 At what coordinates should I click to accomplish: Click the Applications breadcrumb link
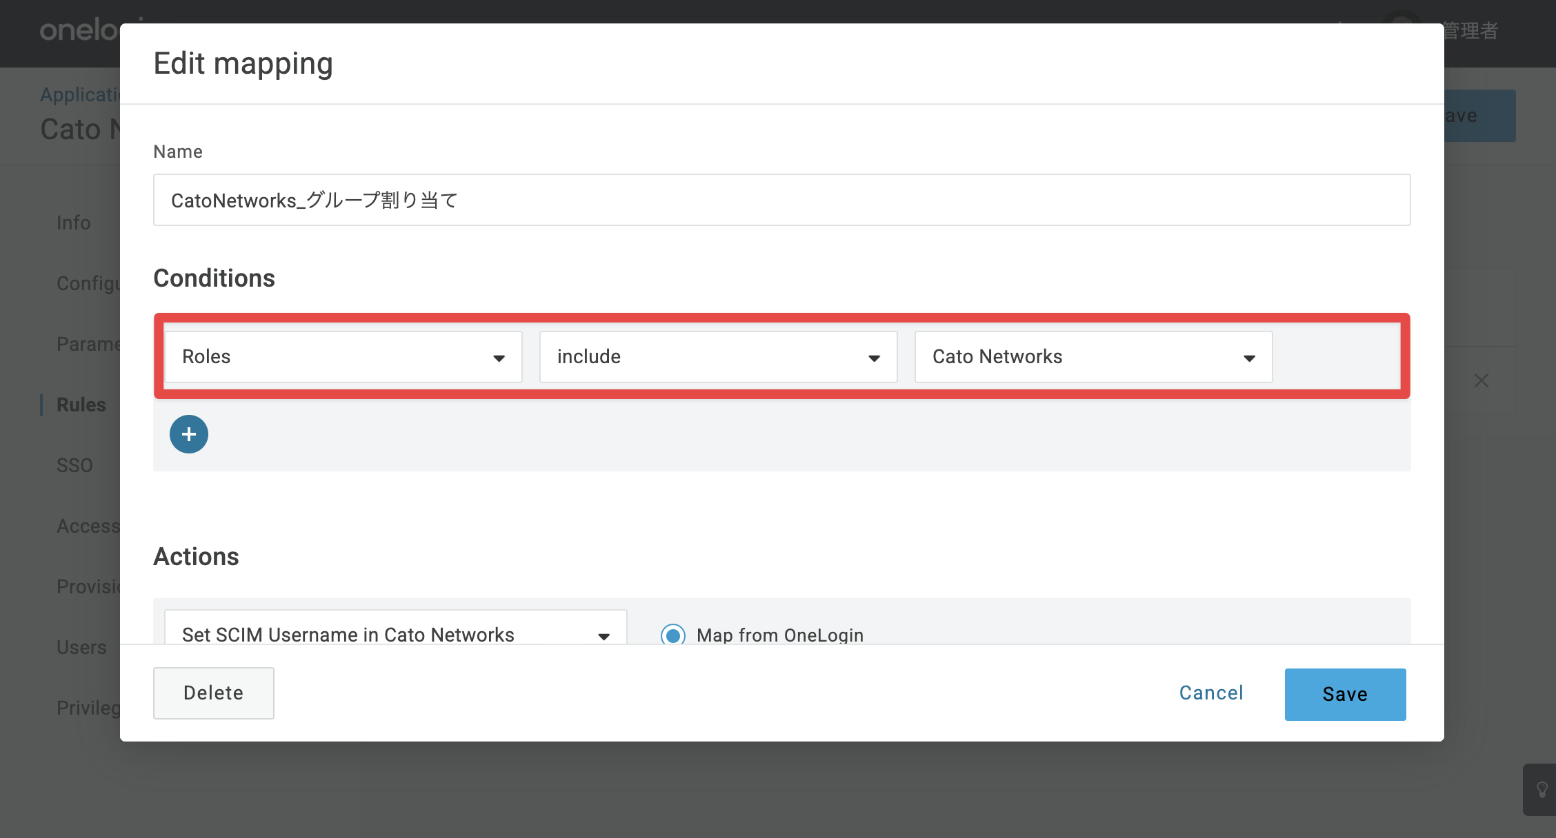tap(81, 94)
